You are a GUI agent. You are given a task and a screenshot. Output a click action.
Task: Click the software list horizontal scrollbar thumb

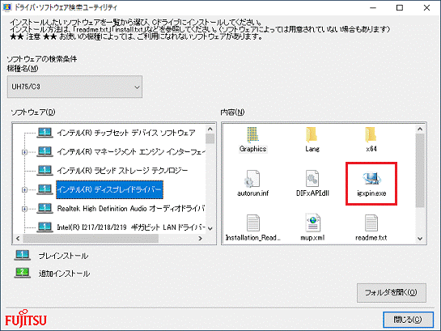coord(91,238)
